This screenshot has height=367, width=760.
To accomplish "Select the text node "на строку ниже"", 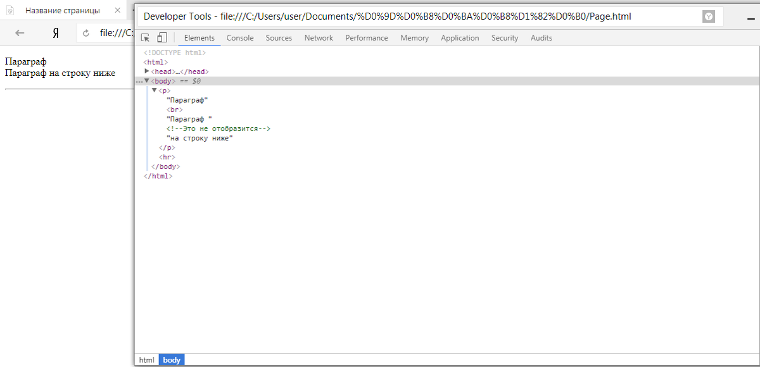I will [x=200, y=139].
